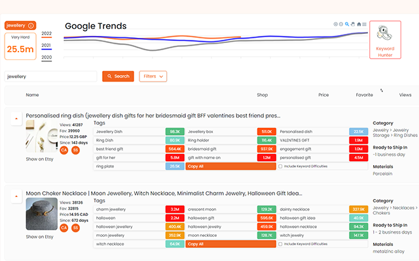The width and height of the screenshot is (419, 261).
Task: Click CA icon on ring dish listing
Action: click(x=64, y=150)
